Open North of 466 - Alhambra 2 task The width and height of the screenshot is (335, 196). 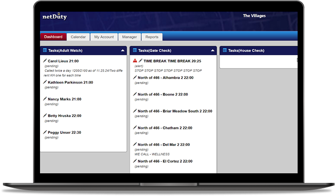point(166,78)
